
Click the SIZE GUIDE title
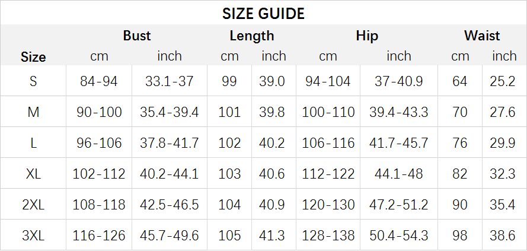[x=263, y=13]
